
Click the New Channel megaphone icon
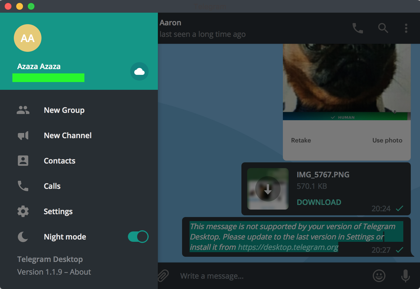point(23,135)
